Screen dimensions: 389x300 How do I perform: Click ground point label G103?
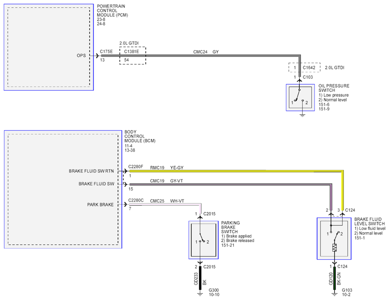coord(347,290)
